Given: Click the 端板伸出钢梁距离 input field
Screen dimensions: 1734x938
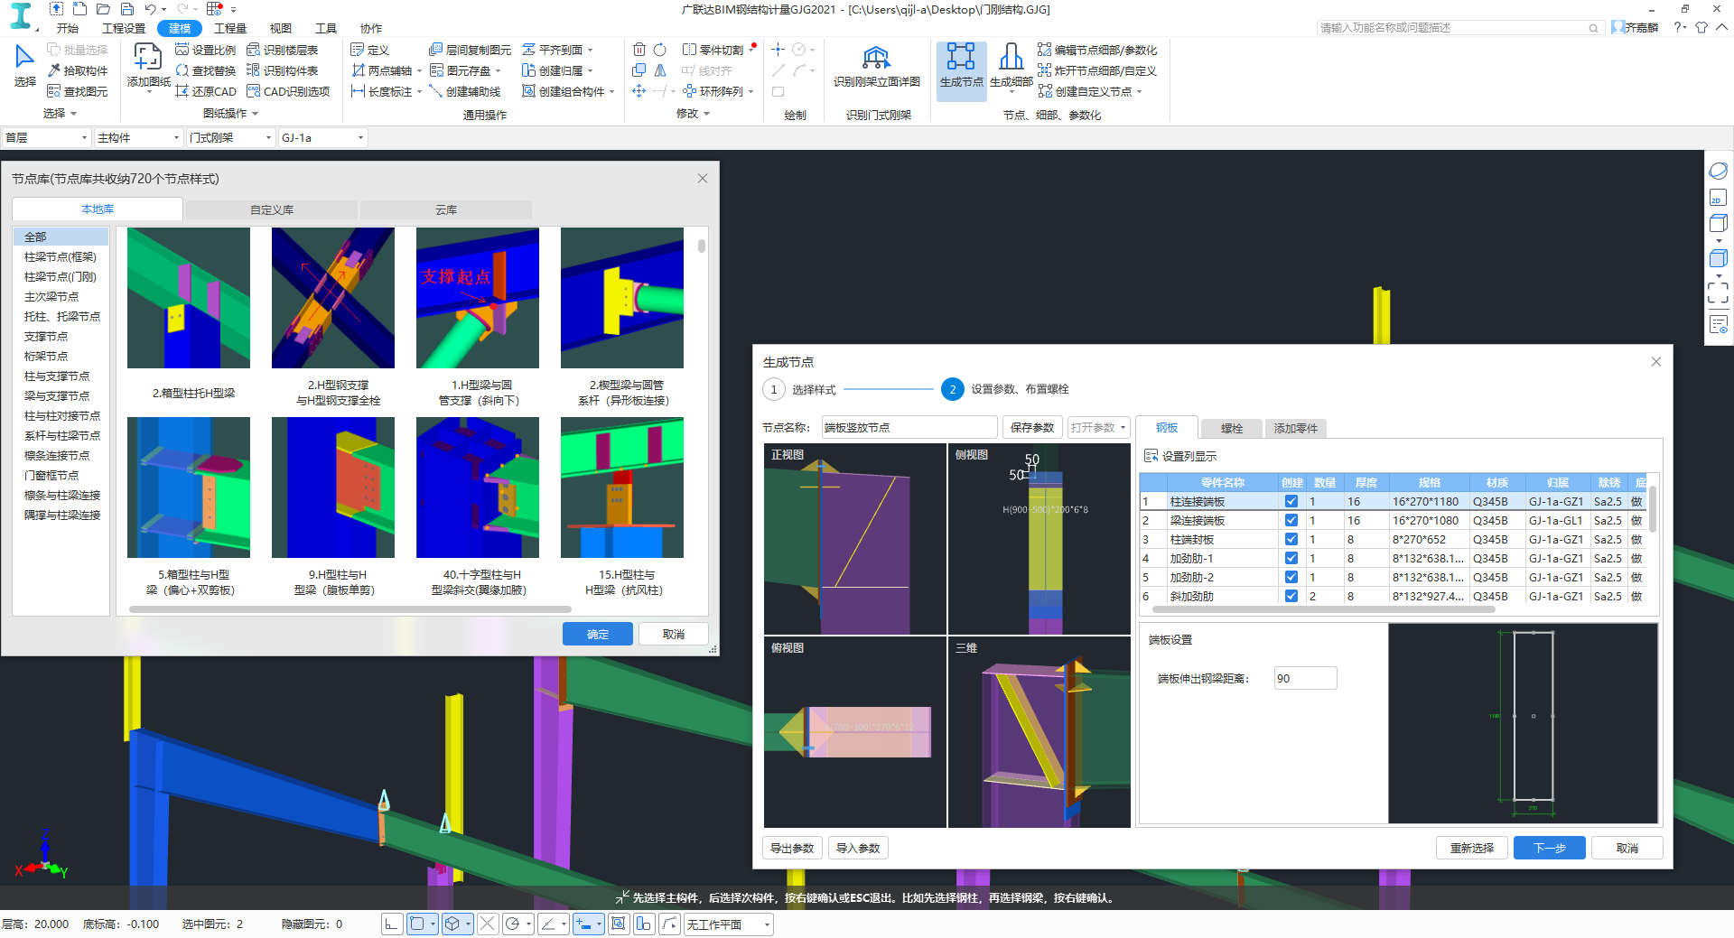Looking at the screenshot, I should pos(1305,679).
